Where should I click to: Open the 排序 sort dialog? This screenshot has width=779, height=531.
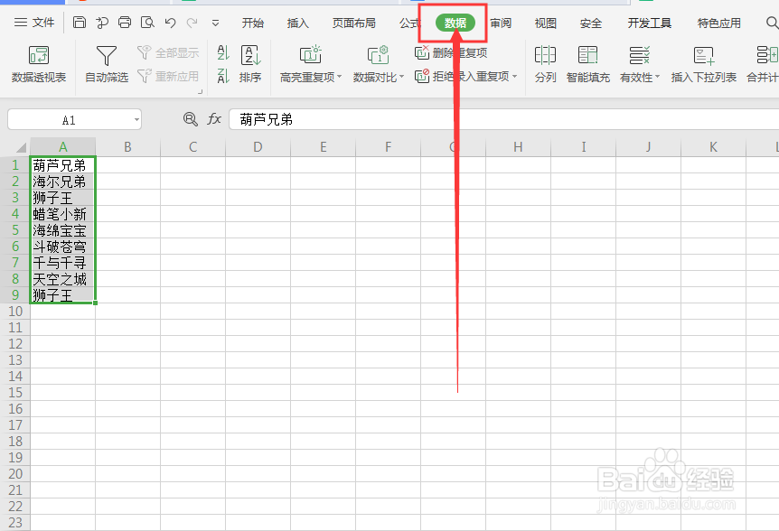(x=250, y=63)
